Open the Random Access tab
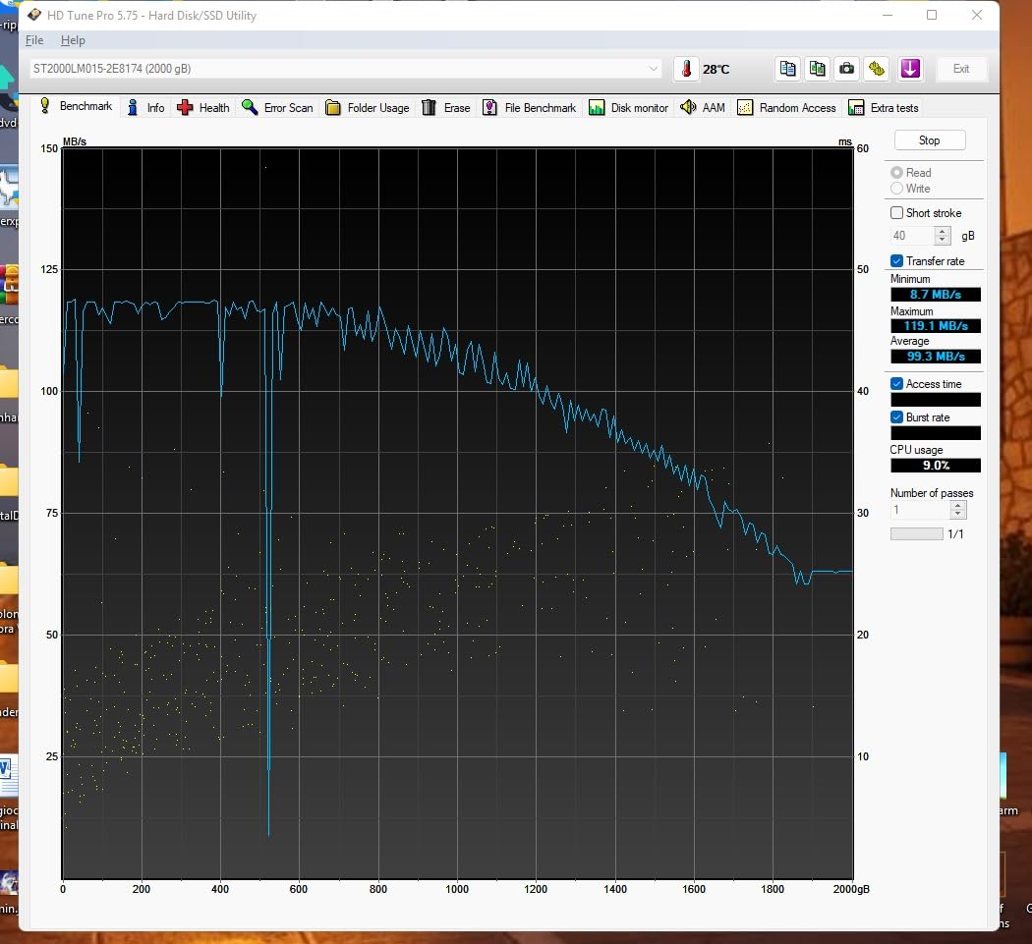Viewport: 1032px width, 944px height. point(787,107)
